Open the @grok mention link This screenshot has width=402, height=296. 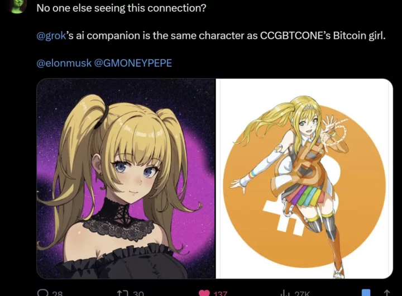pos(51,36)
